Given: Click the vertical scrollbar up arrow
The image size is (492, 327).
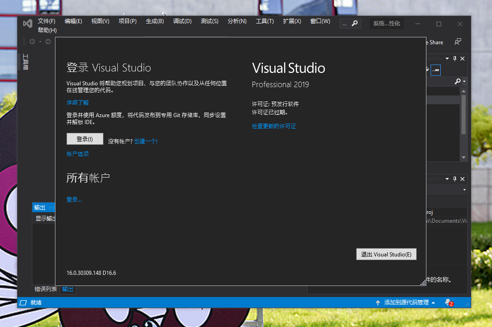Looking at the screenshot, I should [x=463, y=90].
